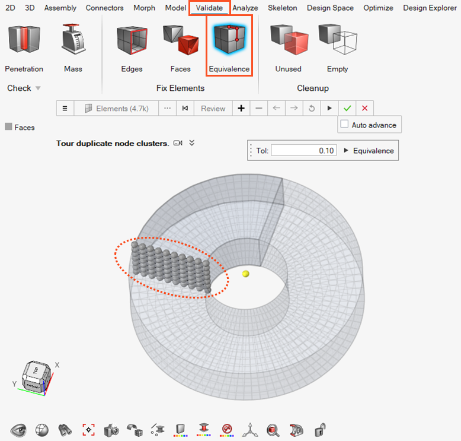Click the red I-beam color-mode icon
The height and width of the screenshot is (441, 461).
click(204, 430)
